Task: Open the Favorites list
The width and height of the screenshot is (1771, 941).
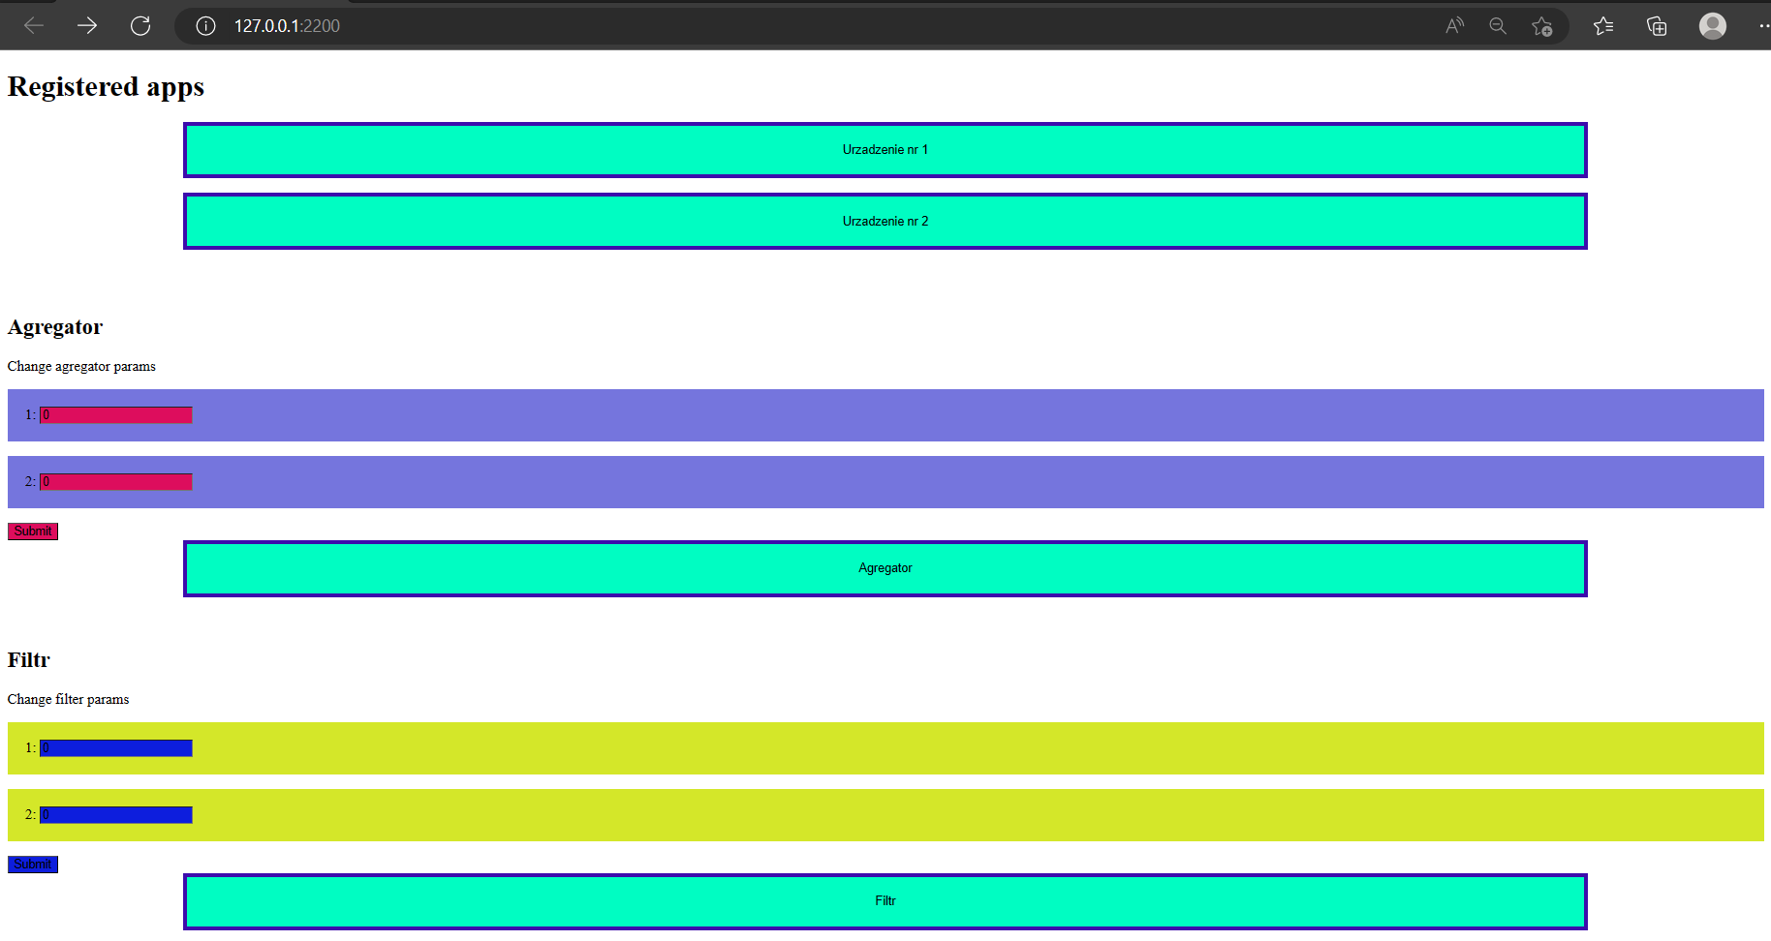Action: [x=1603, y=26]
